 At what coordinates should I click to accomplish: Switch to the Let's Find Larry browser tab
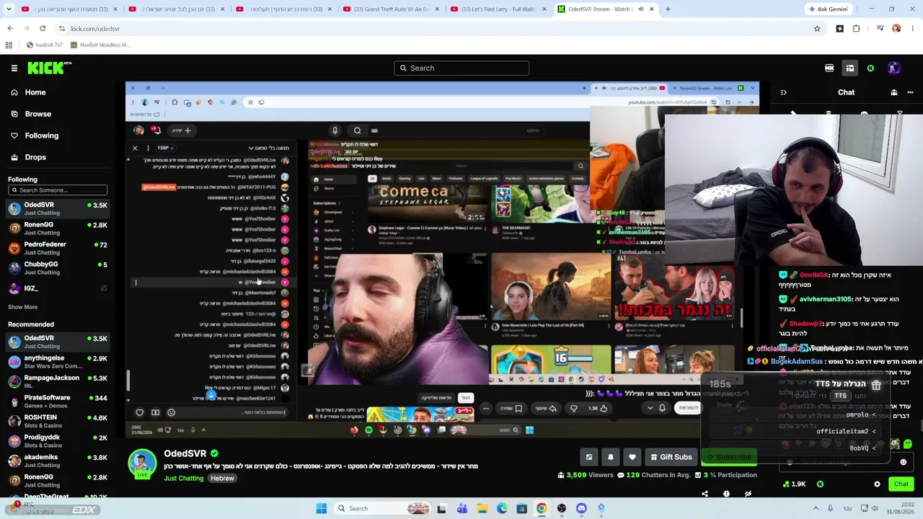click(498, 9)
